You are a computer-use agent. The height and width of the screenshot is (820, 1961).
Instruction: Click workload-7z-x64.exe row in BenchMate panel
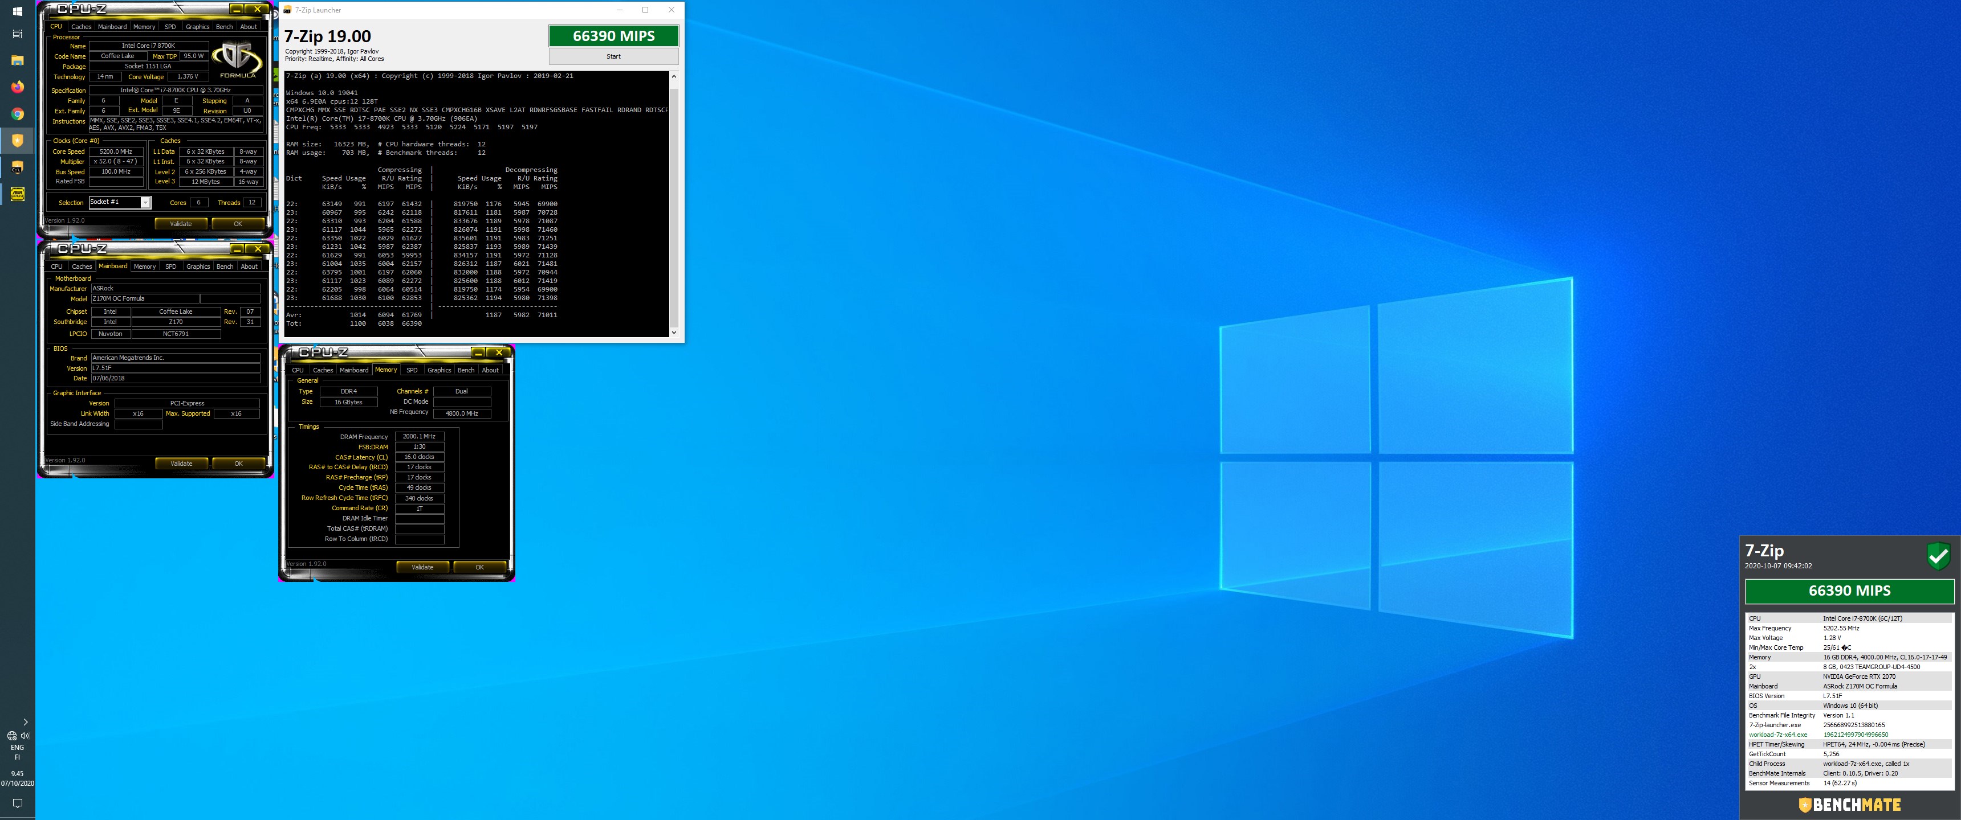tap(1849, 735)
